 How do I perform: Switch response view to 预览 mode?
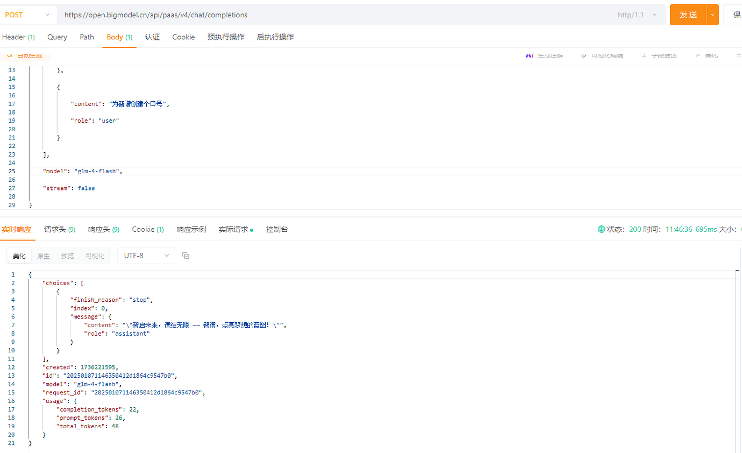(x=68, y=256)
